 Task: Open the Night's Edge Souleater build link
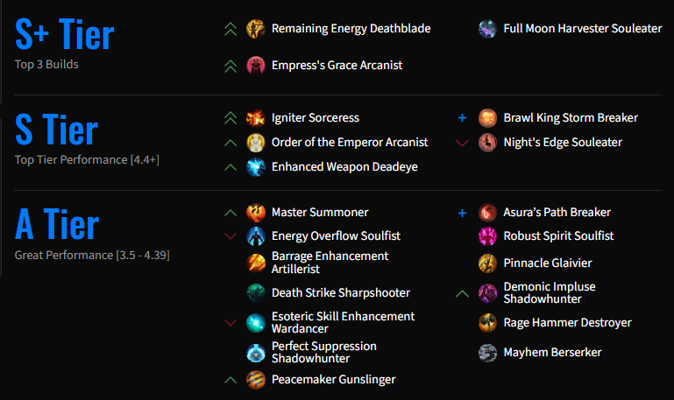pyautogui.click(x=563, y=143)
